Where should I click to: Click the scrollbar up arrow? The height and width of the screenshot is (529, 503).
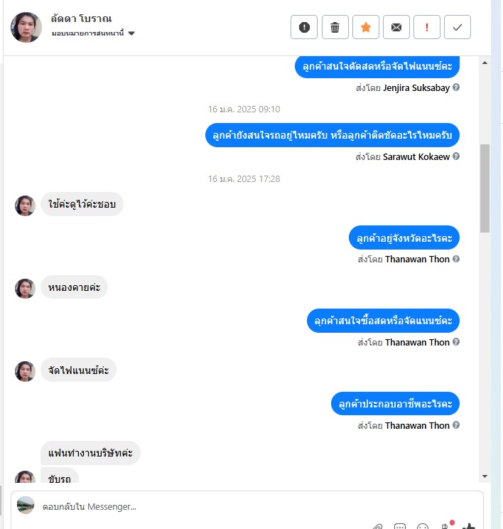click(485, 63)
